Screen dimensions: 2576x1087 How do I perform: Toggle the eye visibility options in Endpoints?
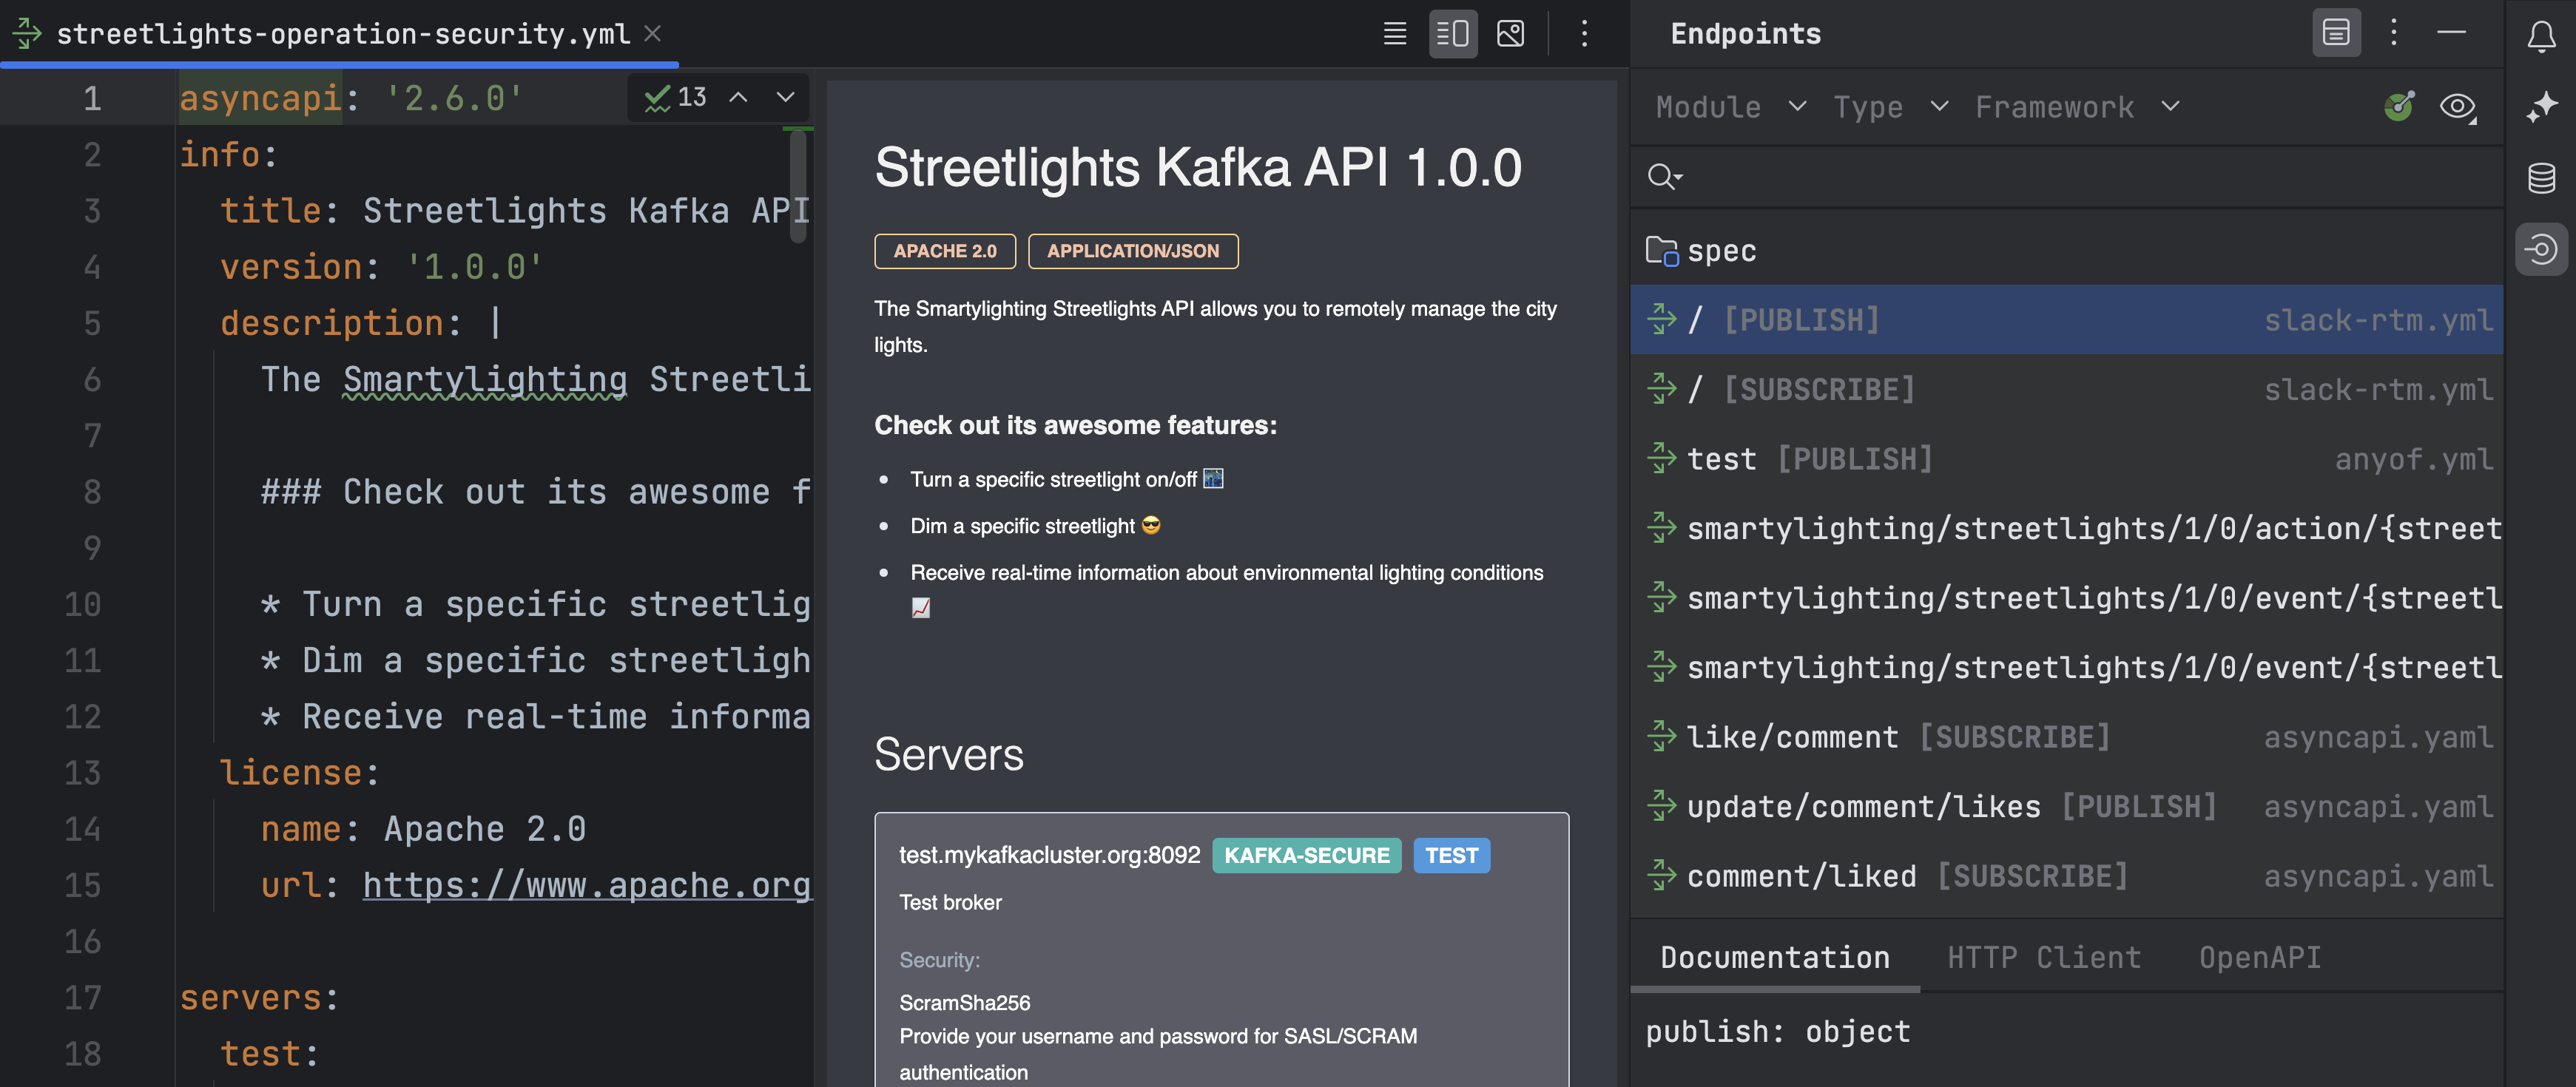[x=2457, y=107]
